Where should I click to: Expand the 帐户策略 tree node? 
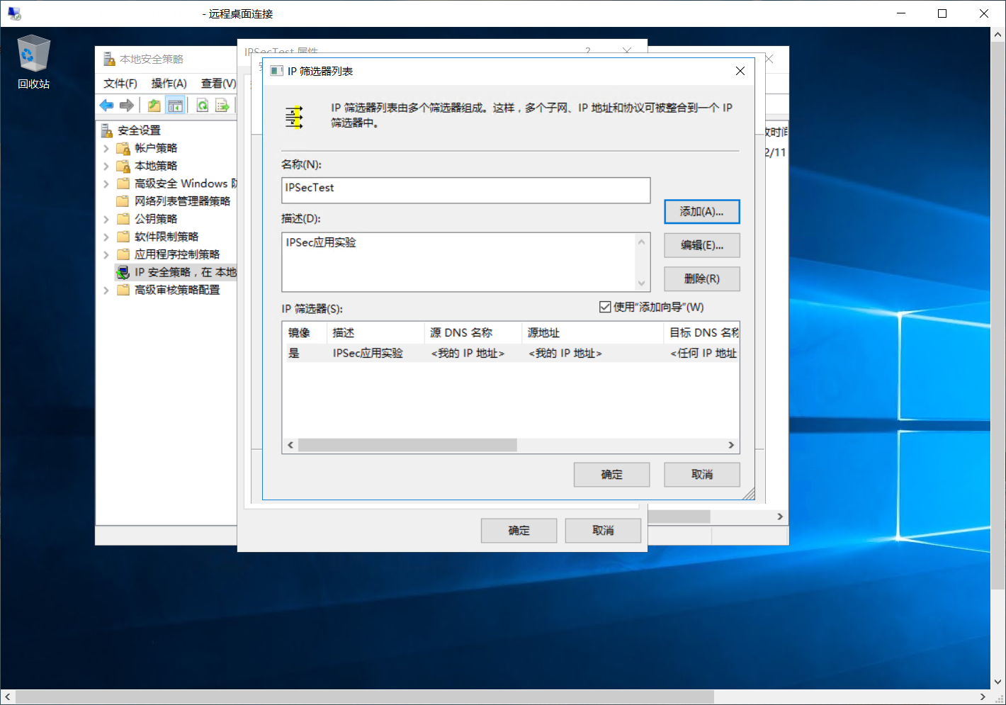(106, 148)
